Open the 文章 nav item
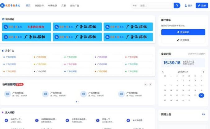 [63, 6]
